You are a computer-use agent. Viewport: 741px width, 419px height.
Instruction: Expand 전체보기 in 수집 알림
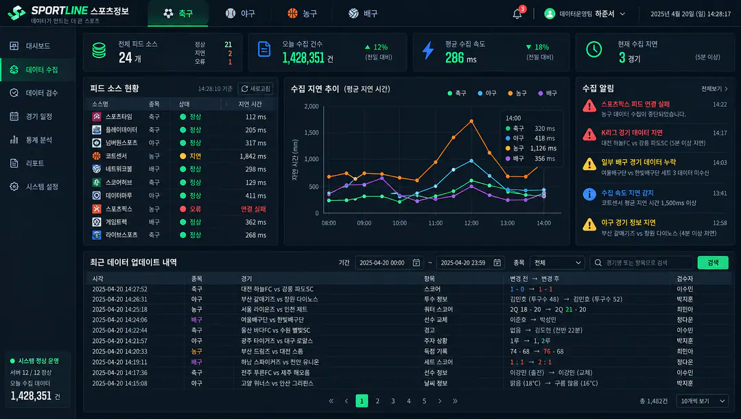[714, 89]
